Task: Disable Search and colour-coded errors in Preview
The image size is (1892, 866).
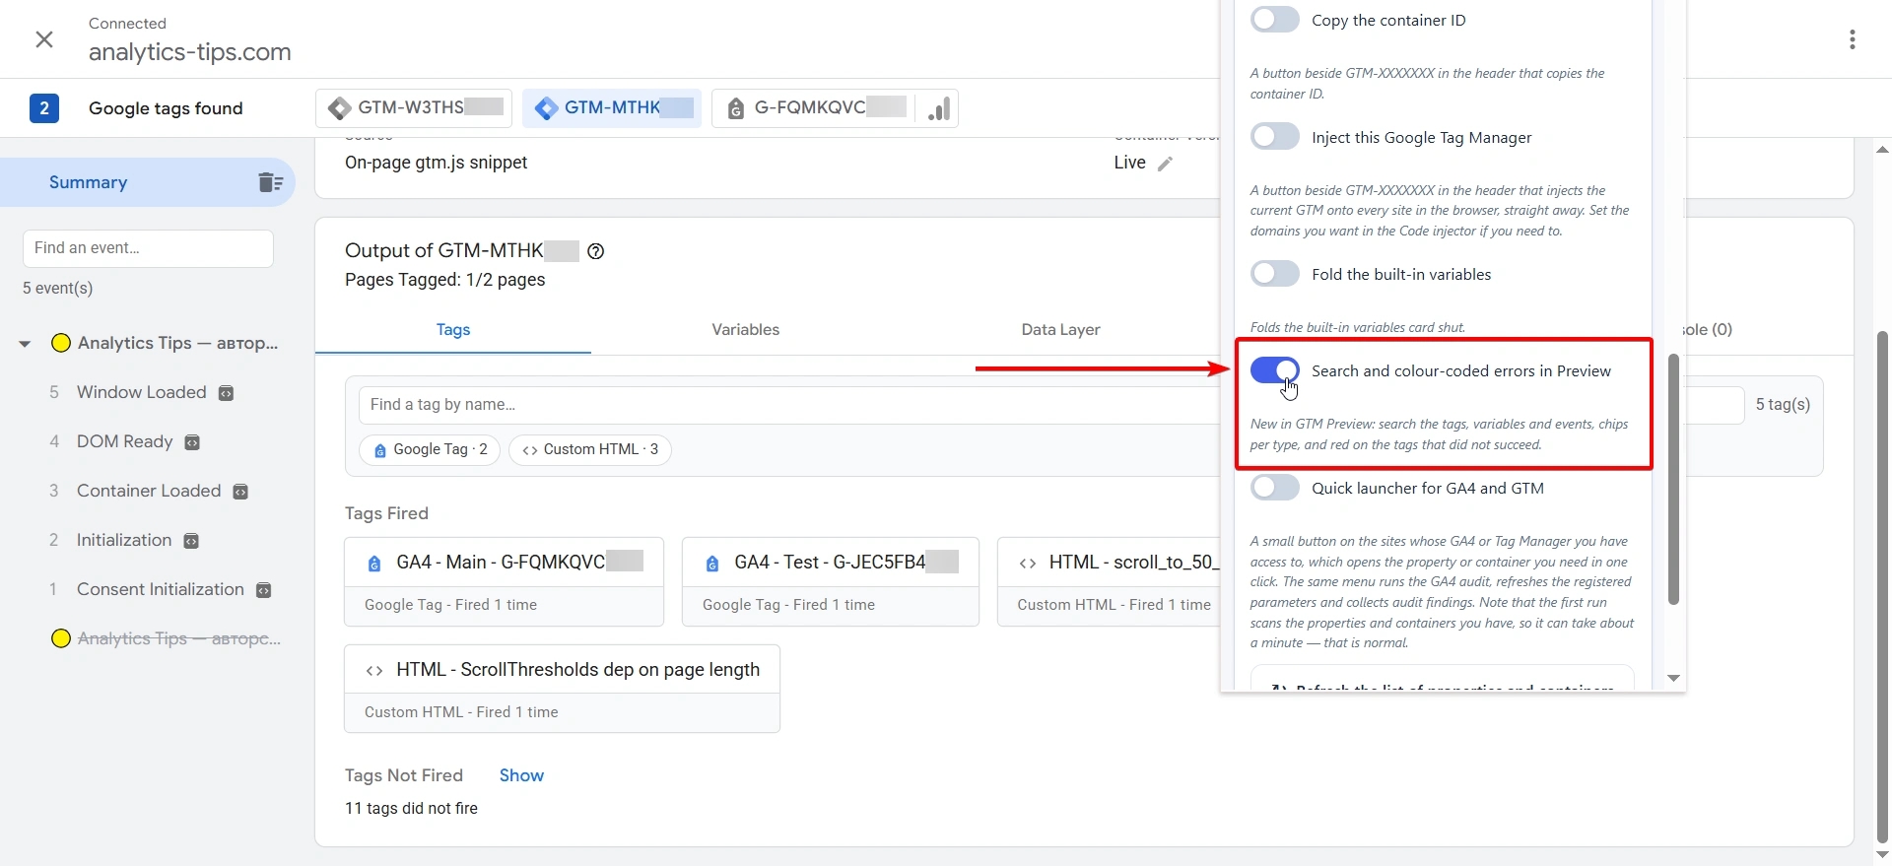Action: pos(1275,370)
